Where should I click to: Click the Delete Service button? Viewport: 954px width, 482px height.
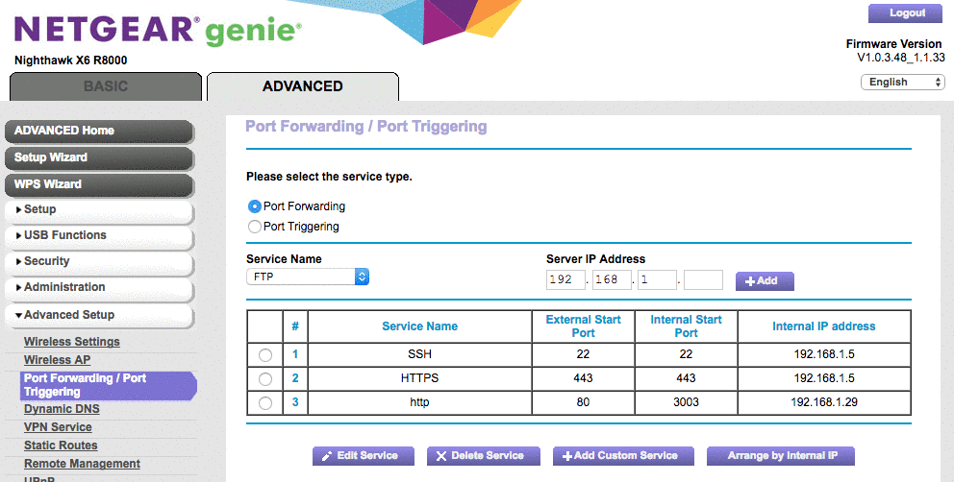tap(483, 456)
